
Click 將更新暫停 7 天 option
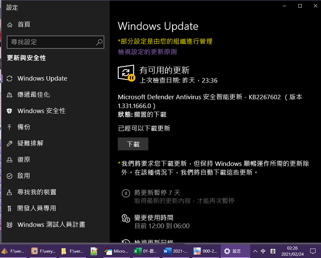tap(157, 193)
